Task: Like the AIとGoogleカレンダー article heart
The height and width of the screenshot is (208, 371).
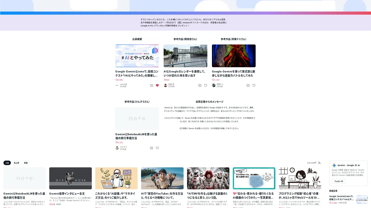Action: pos(206,85)
